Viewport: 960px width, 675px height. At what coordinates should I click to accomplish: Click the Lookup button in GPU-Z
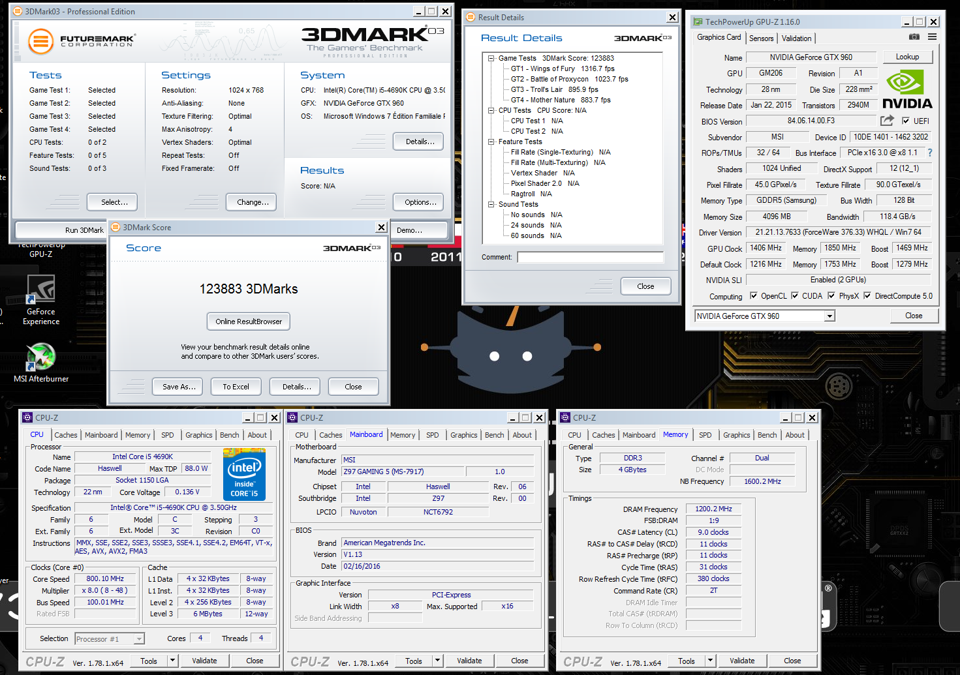coord(907,57)
